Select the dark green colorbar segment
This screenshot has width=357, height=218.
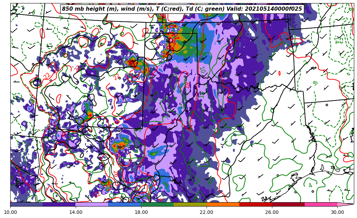click(157, 205)
